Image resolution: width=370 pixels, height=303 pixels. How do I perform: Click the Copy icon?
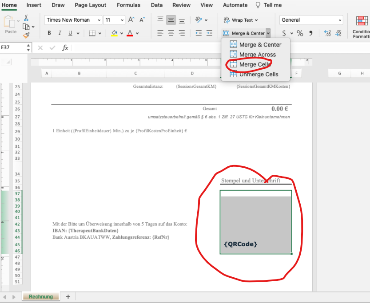click(x=26, y=27)
